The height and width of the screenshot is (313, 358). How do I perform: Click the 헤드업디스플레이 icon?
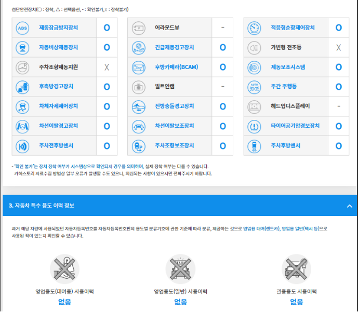pos(254,107)
